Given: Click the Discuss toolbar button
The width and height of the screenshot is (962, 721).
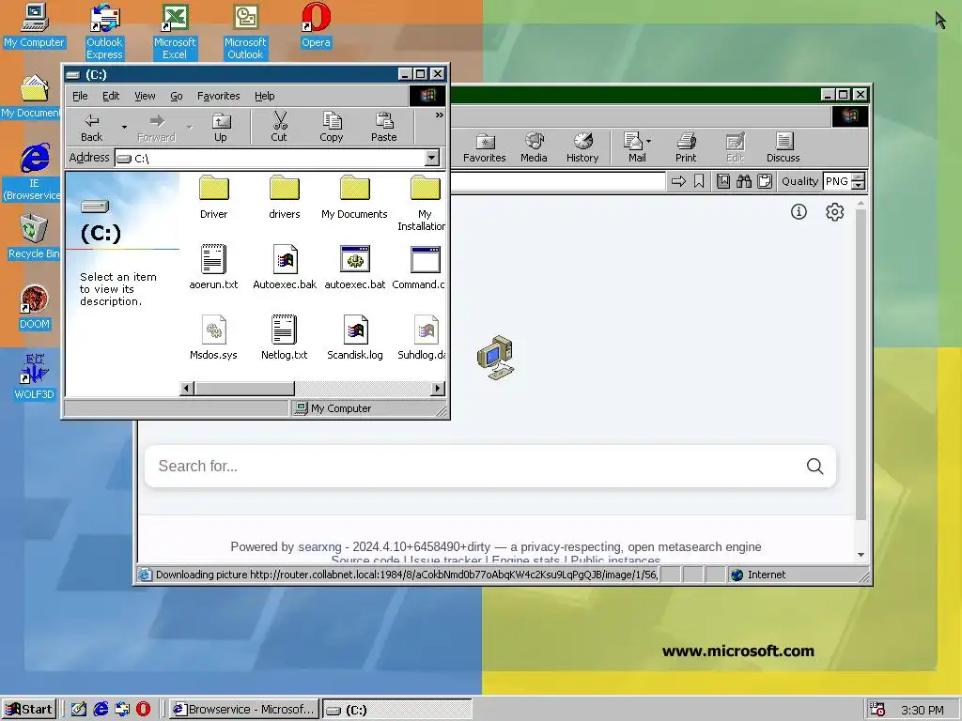Looking at the screenshot, I should pos(784,147).
